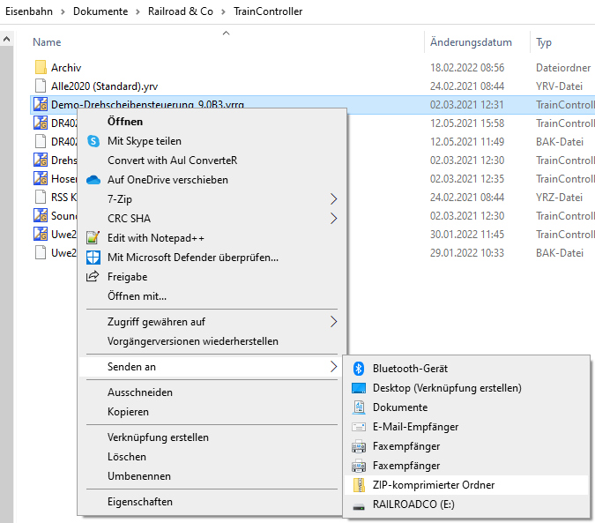Select Kopieren from the context menu

(x=128, y=412)
